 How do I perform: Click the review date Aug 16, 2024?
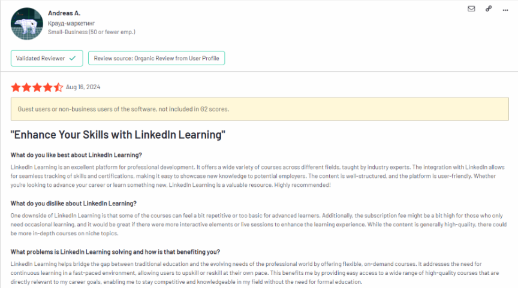click(83, 87)
